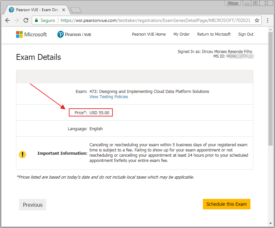Click the exam name '473: Designing and Implementing Cloud Data Platform Solutions'
Screen dimensions: 275x228
click(149, 92)
